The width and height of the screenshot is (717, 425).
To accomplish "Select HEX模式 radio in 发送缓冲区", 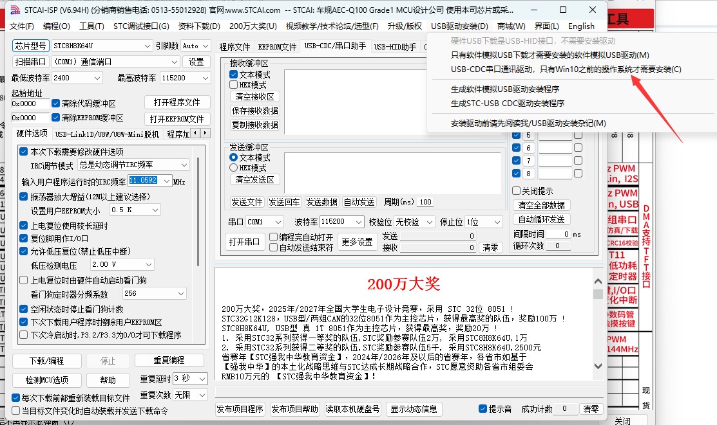I will click(234, 168).
